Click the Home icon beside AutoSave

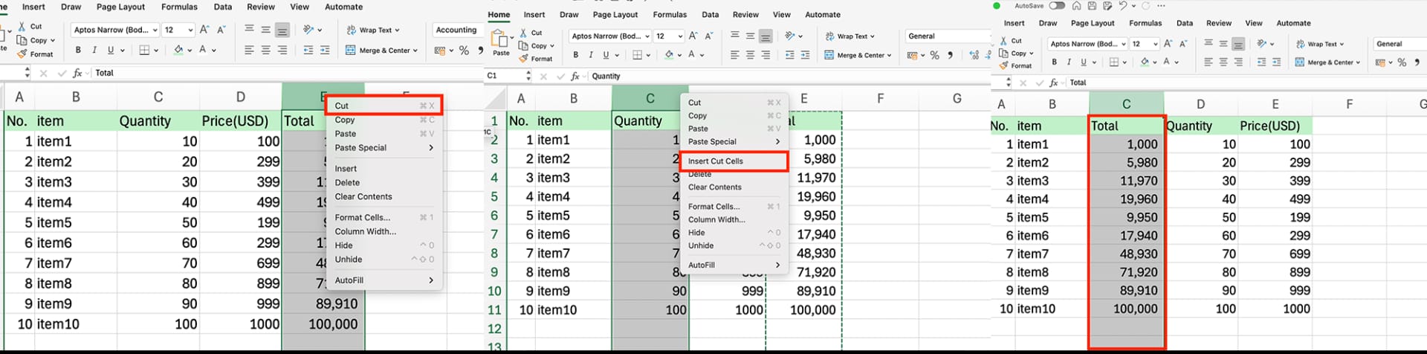1076,6
